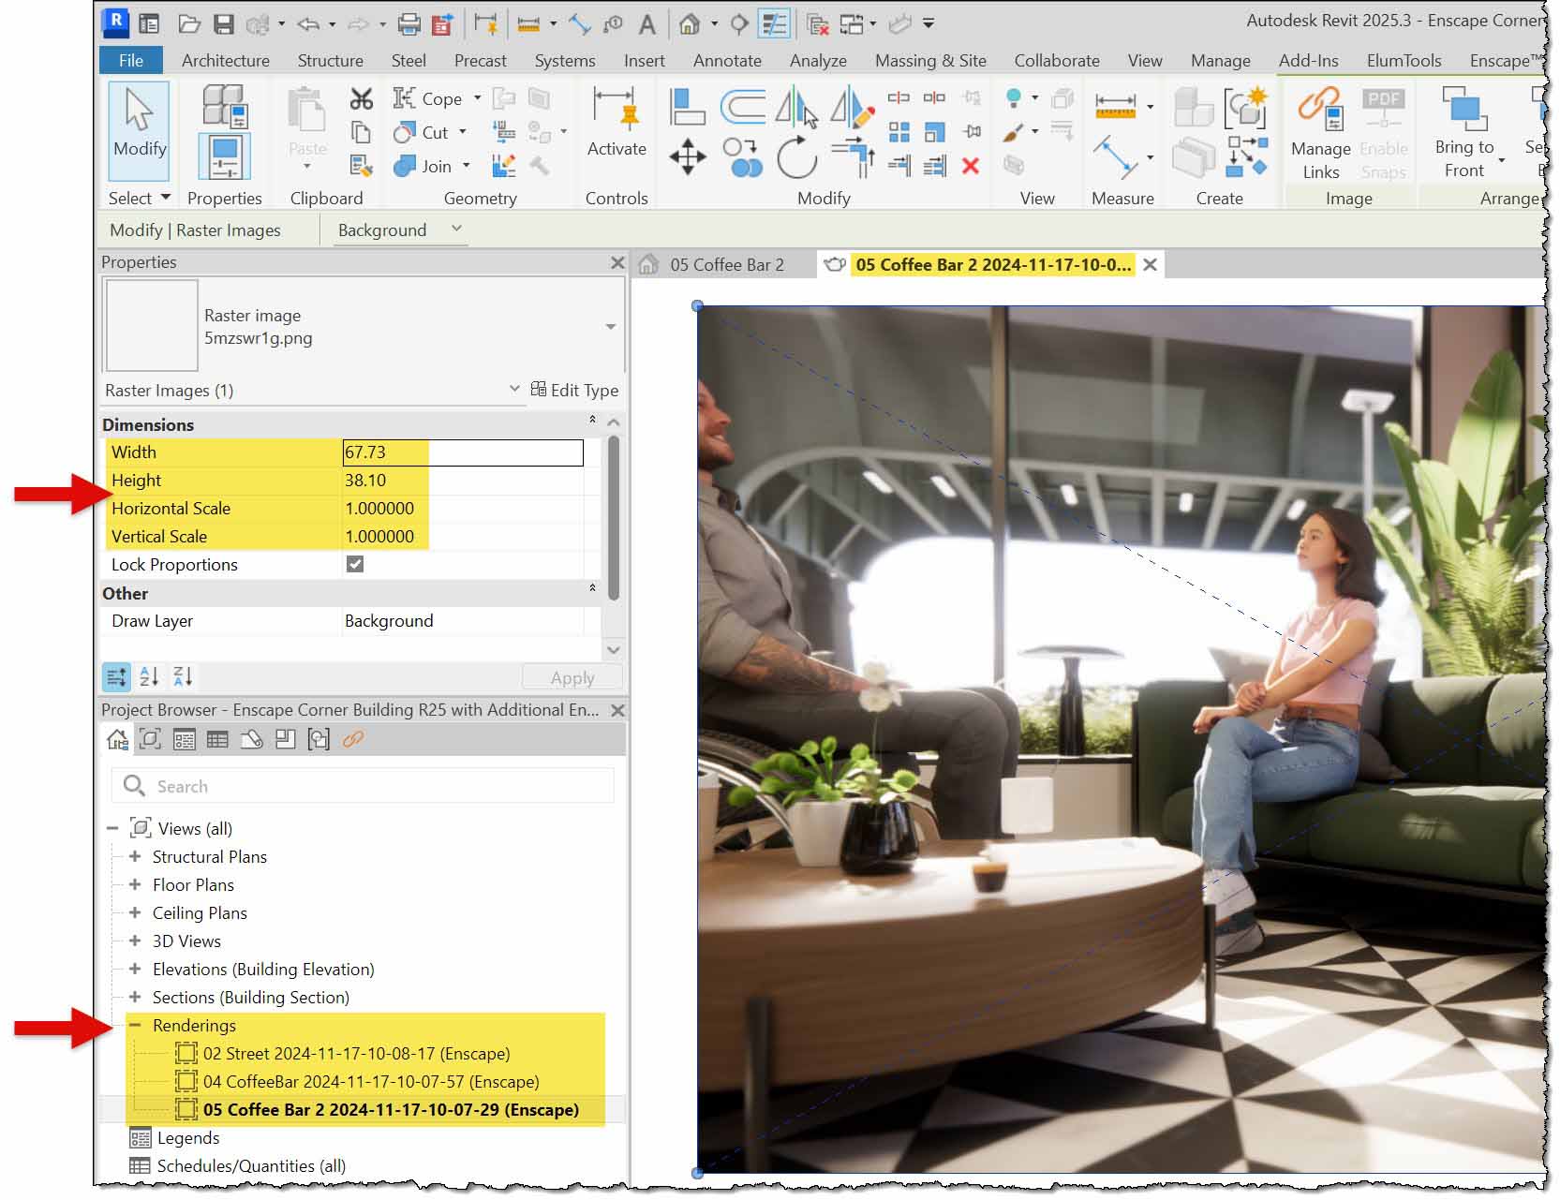Screen dimensions: 1560x1200
Task: Select the Move tool in Modify panel
Action: click(x=689, y=156)
